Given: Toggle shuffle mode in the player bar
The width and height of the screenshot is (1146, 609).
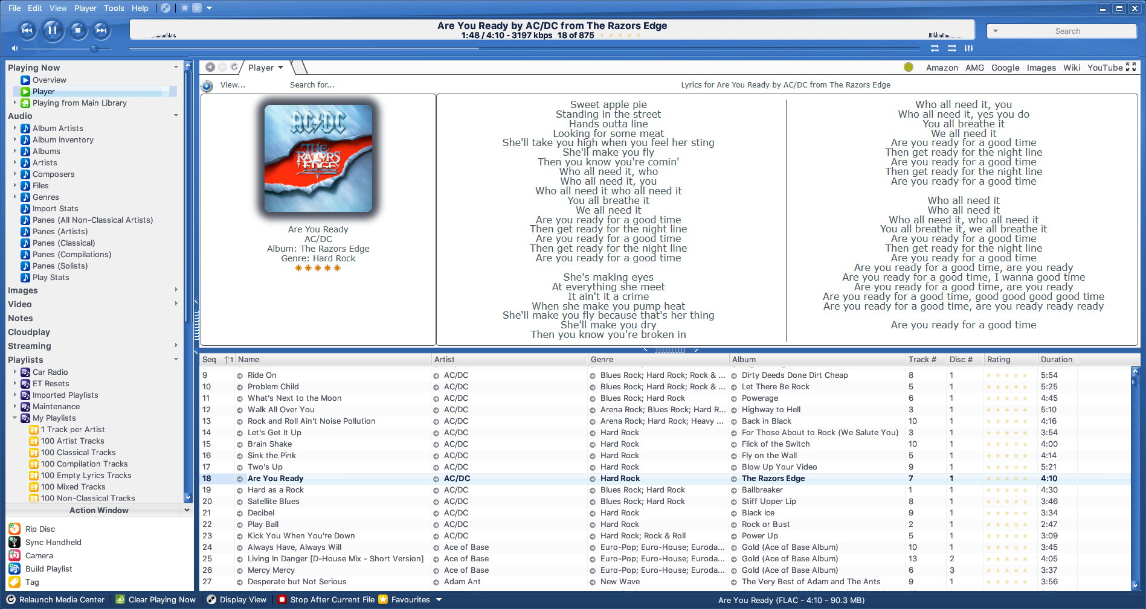Looking at the screenshot, I should (x=952, y=48).
